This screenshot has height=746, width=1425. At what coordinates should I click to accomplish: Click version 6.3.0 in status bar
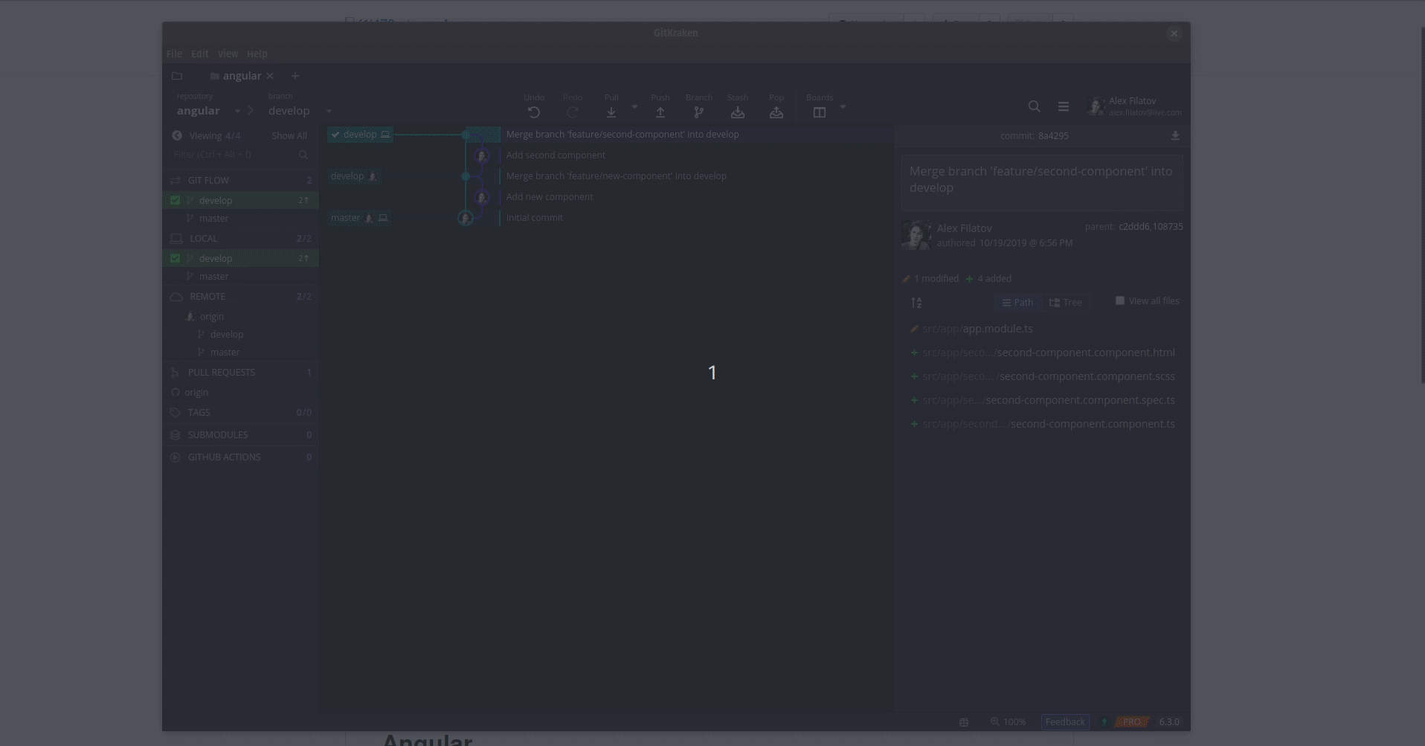[1169, 722]
